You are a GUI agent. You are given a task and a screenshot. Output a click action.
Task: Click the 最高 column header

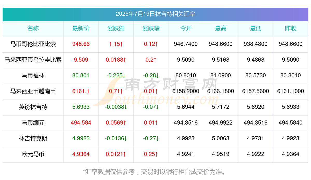[x=221, y=28]
